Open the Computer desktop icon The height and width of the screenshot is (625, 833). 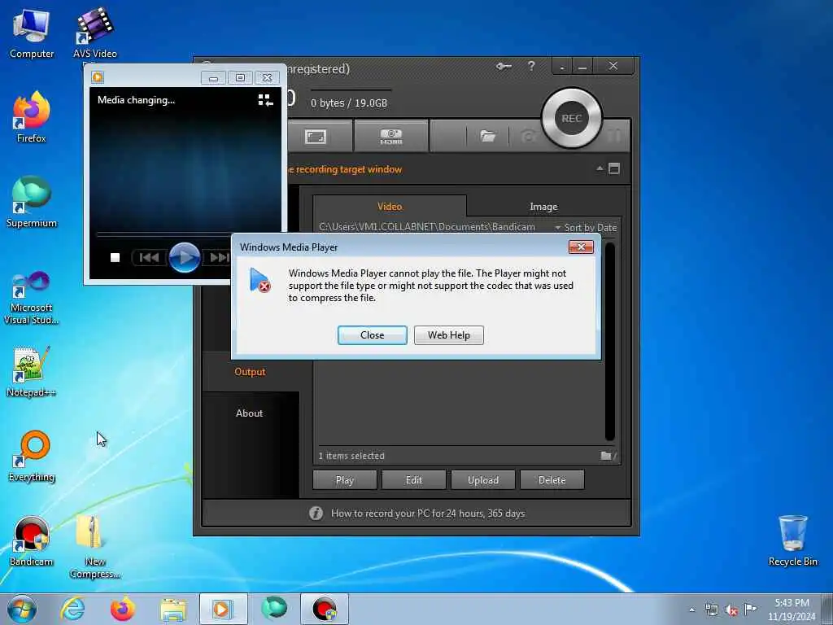32,34
